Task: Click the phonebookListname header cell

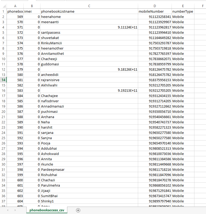Action: point(89,11)
